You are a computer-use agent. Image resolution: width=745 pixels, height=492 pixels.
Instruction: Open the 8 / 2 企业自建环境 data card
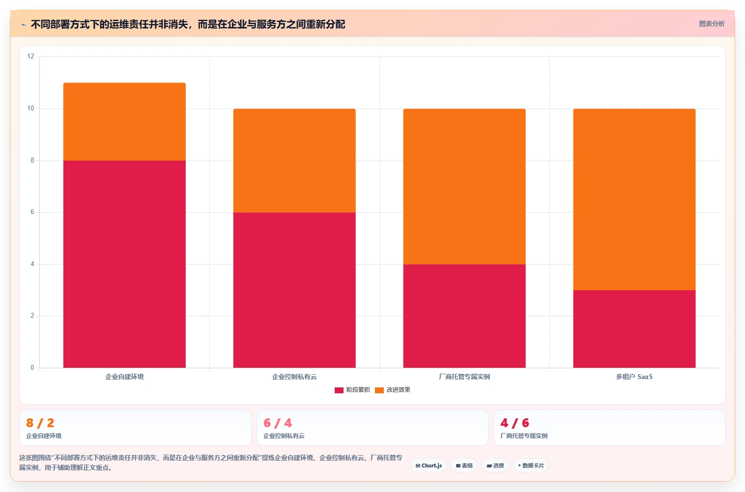coord(135,428)
